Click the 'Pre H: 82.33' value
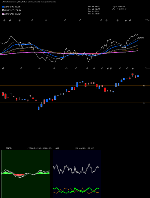The height and width of the screenshot is (198, 150). [94, 9]
